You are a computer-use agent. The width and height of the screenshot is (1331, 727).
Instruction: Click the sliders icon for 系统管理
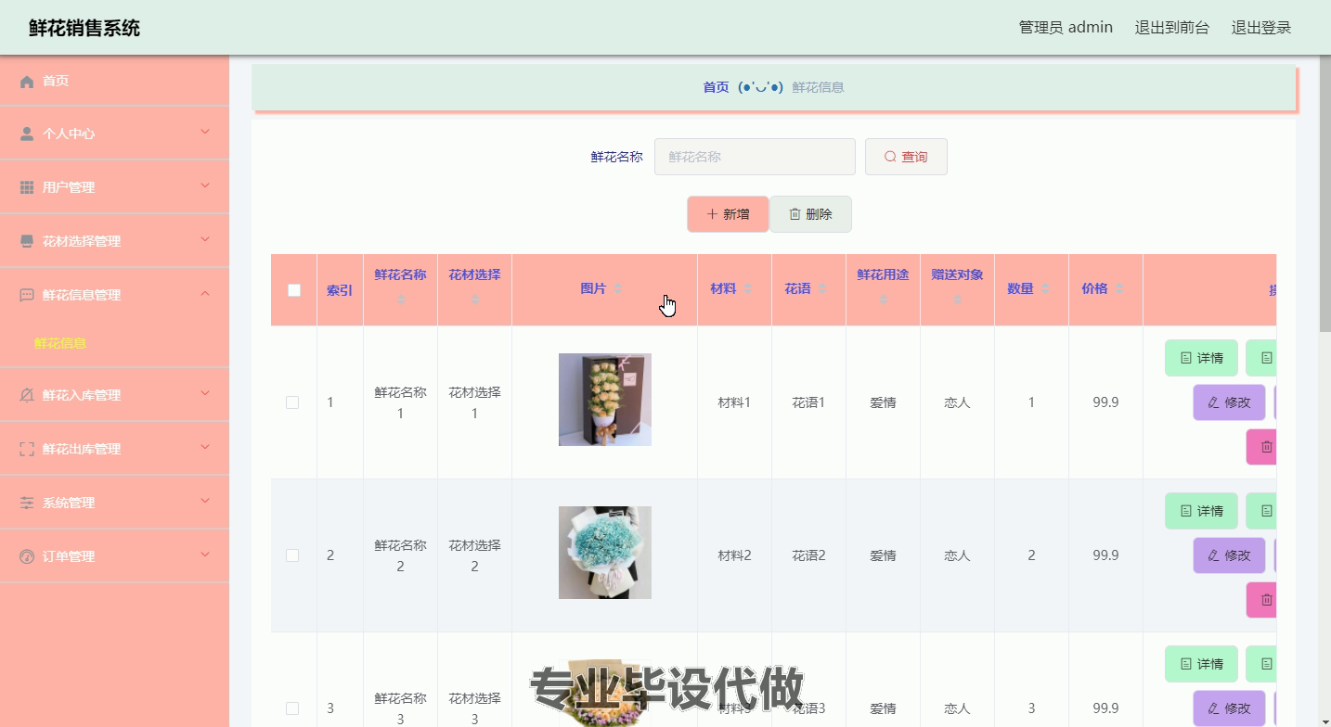click(x=27, y=503)
